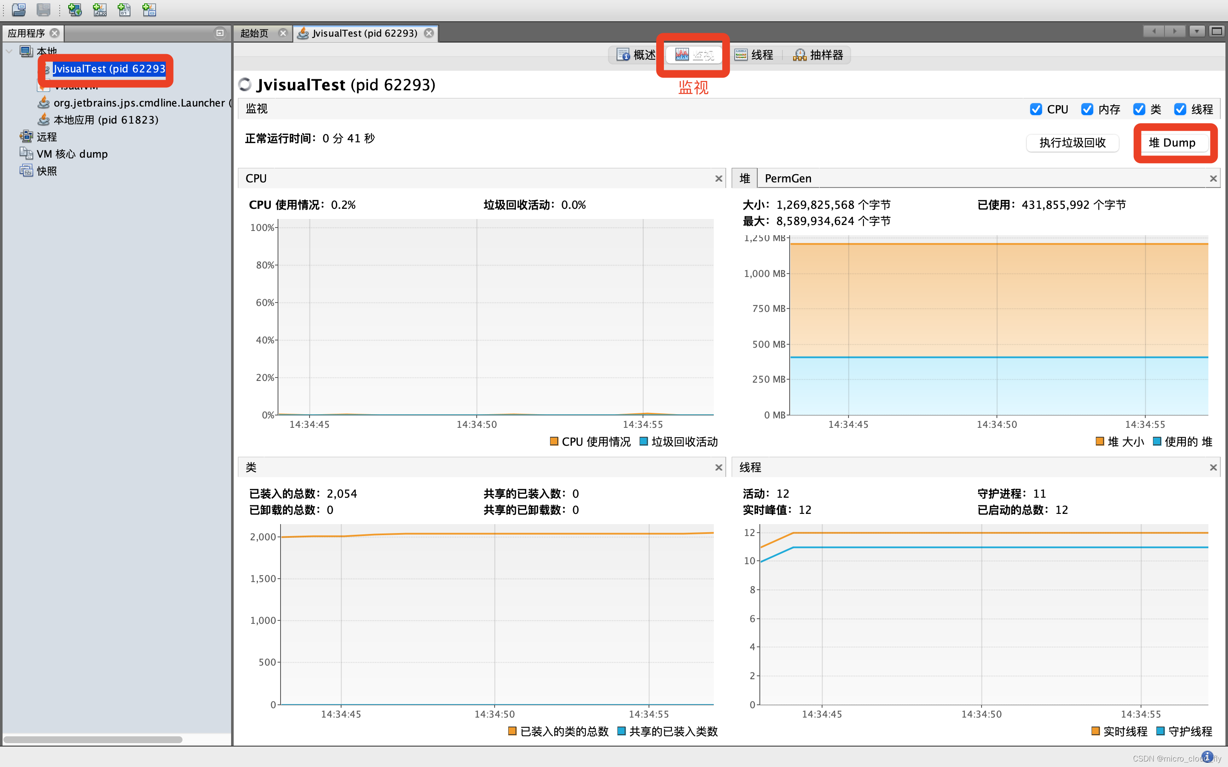The image size is (1228, 767).
Task: Select 本地应用 (pid 61823) tree row
Action: (106, 120)
